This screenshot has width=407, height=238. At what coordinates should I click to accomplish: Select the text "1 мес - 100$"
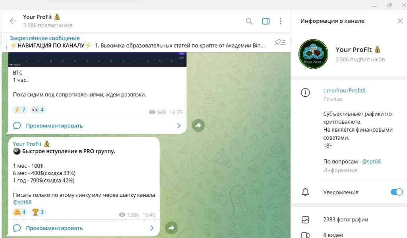pos(28,166)
